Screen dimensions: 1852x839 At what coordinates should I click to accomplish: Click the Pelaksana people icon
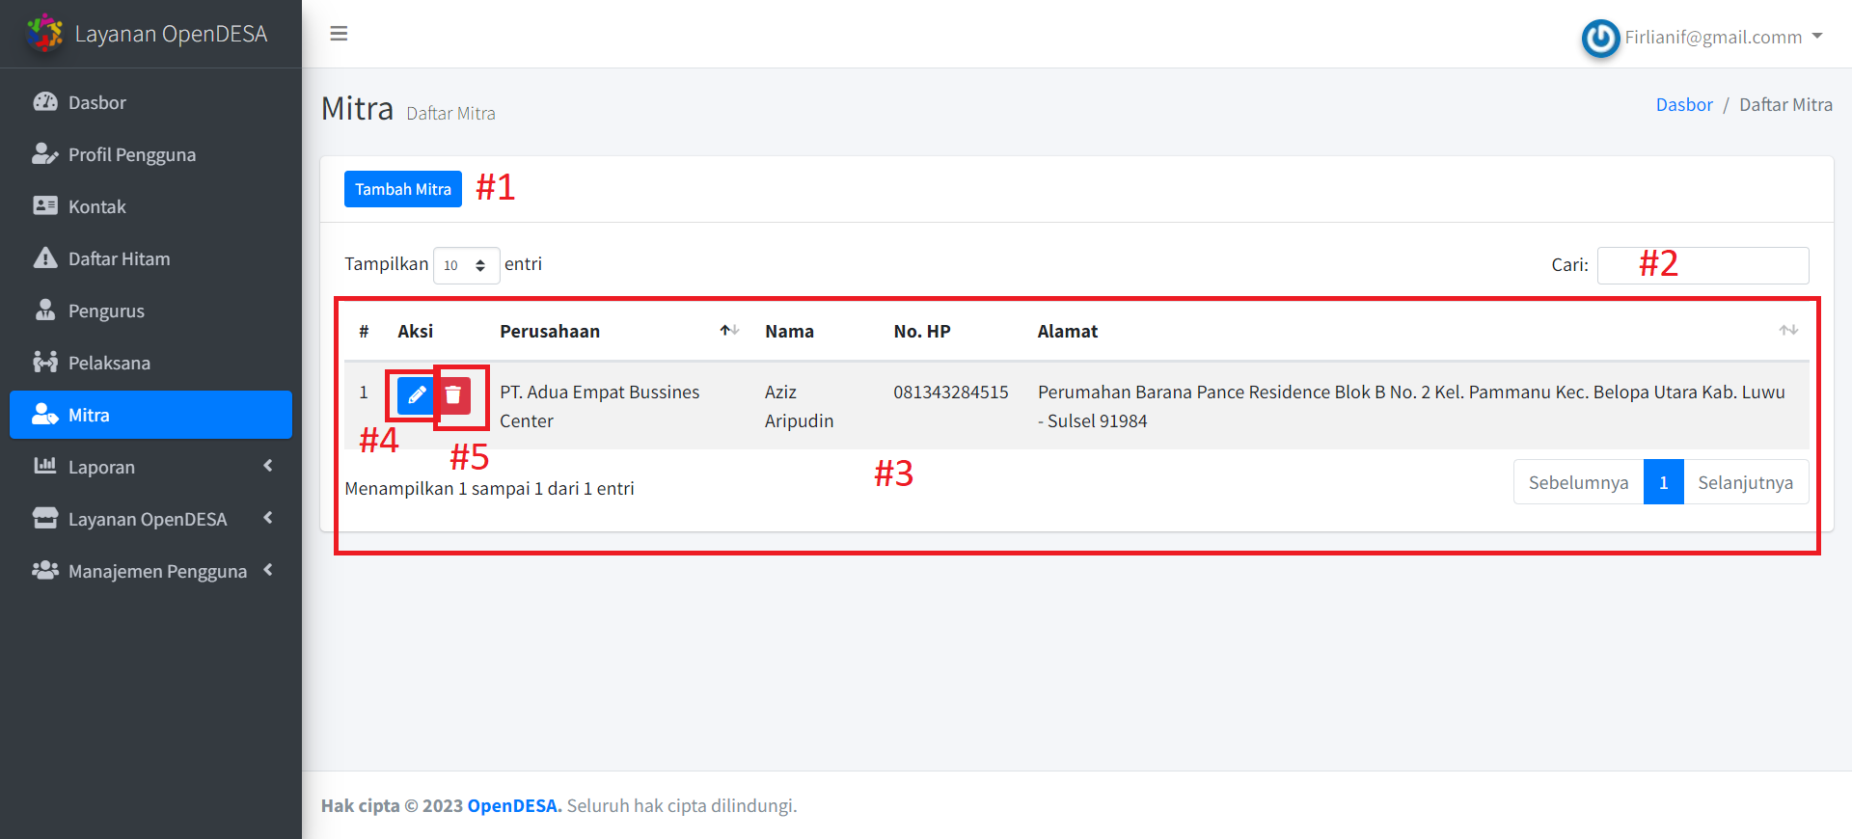(45, 363)
